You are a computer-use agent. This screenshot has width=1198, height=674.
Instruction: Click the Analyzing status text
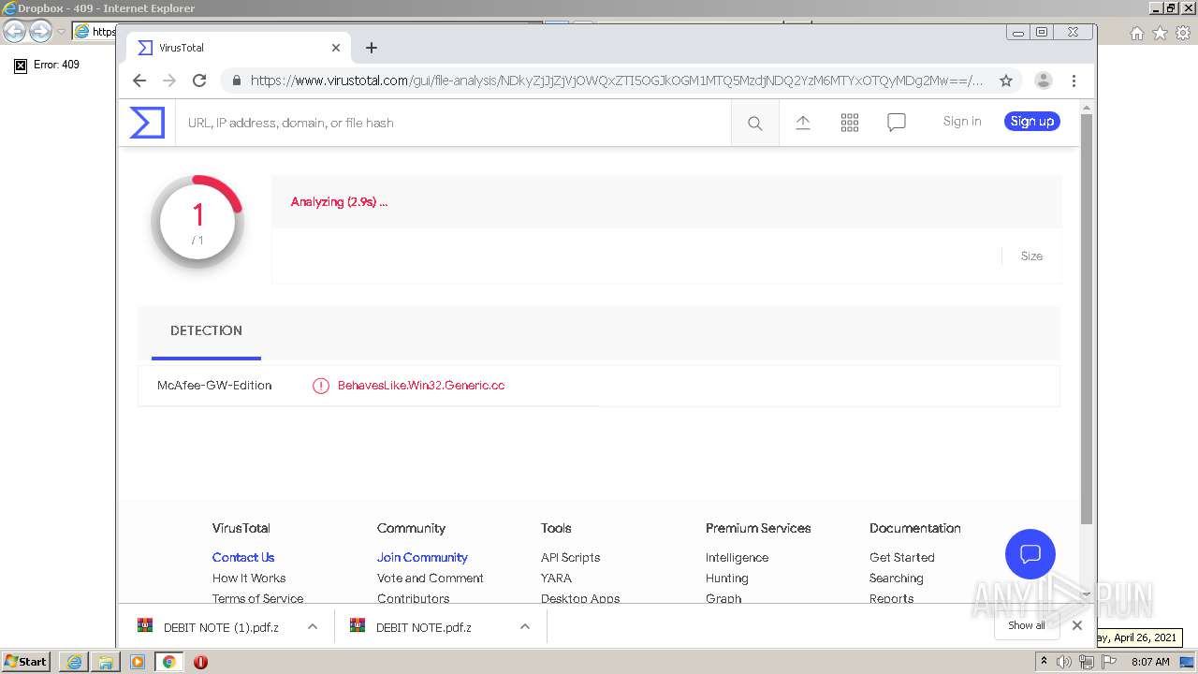click(339, 201)
